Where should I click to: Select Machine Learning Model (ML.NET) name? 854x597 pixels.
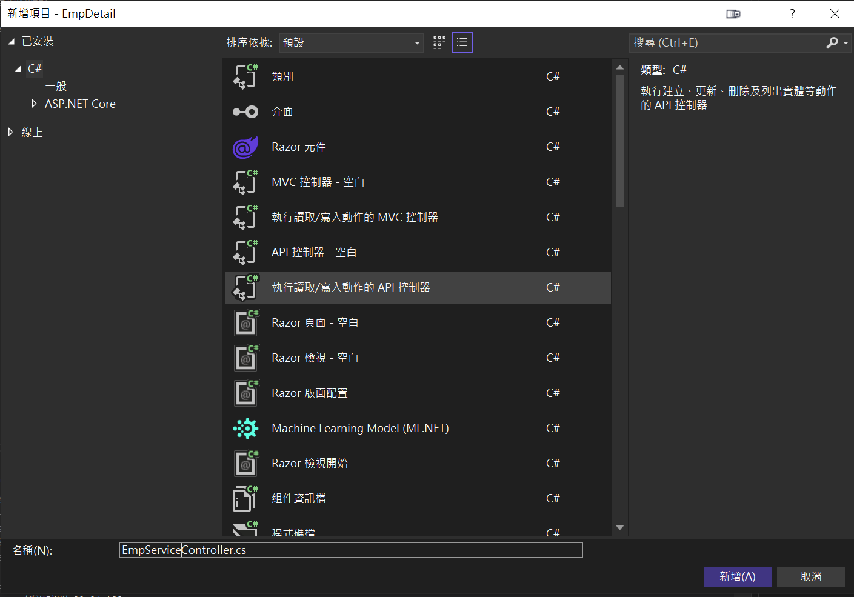[360, 428]
